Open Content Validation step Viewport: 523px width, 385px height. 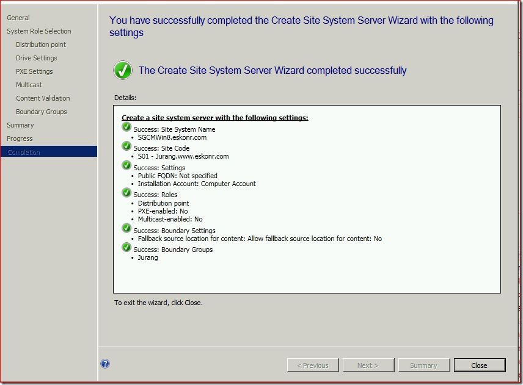43,98
